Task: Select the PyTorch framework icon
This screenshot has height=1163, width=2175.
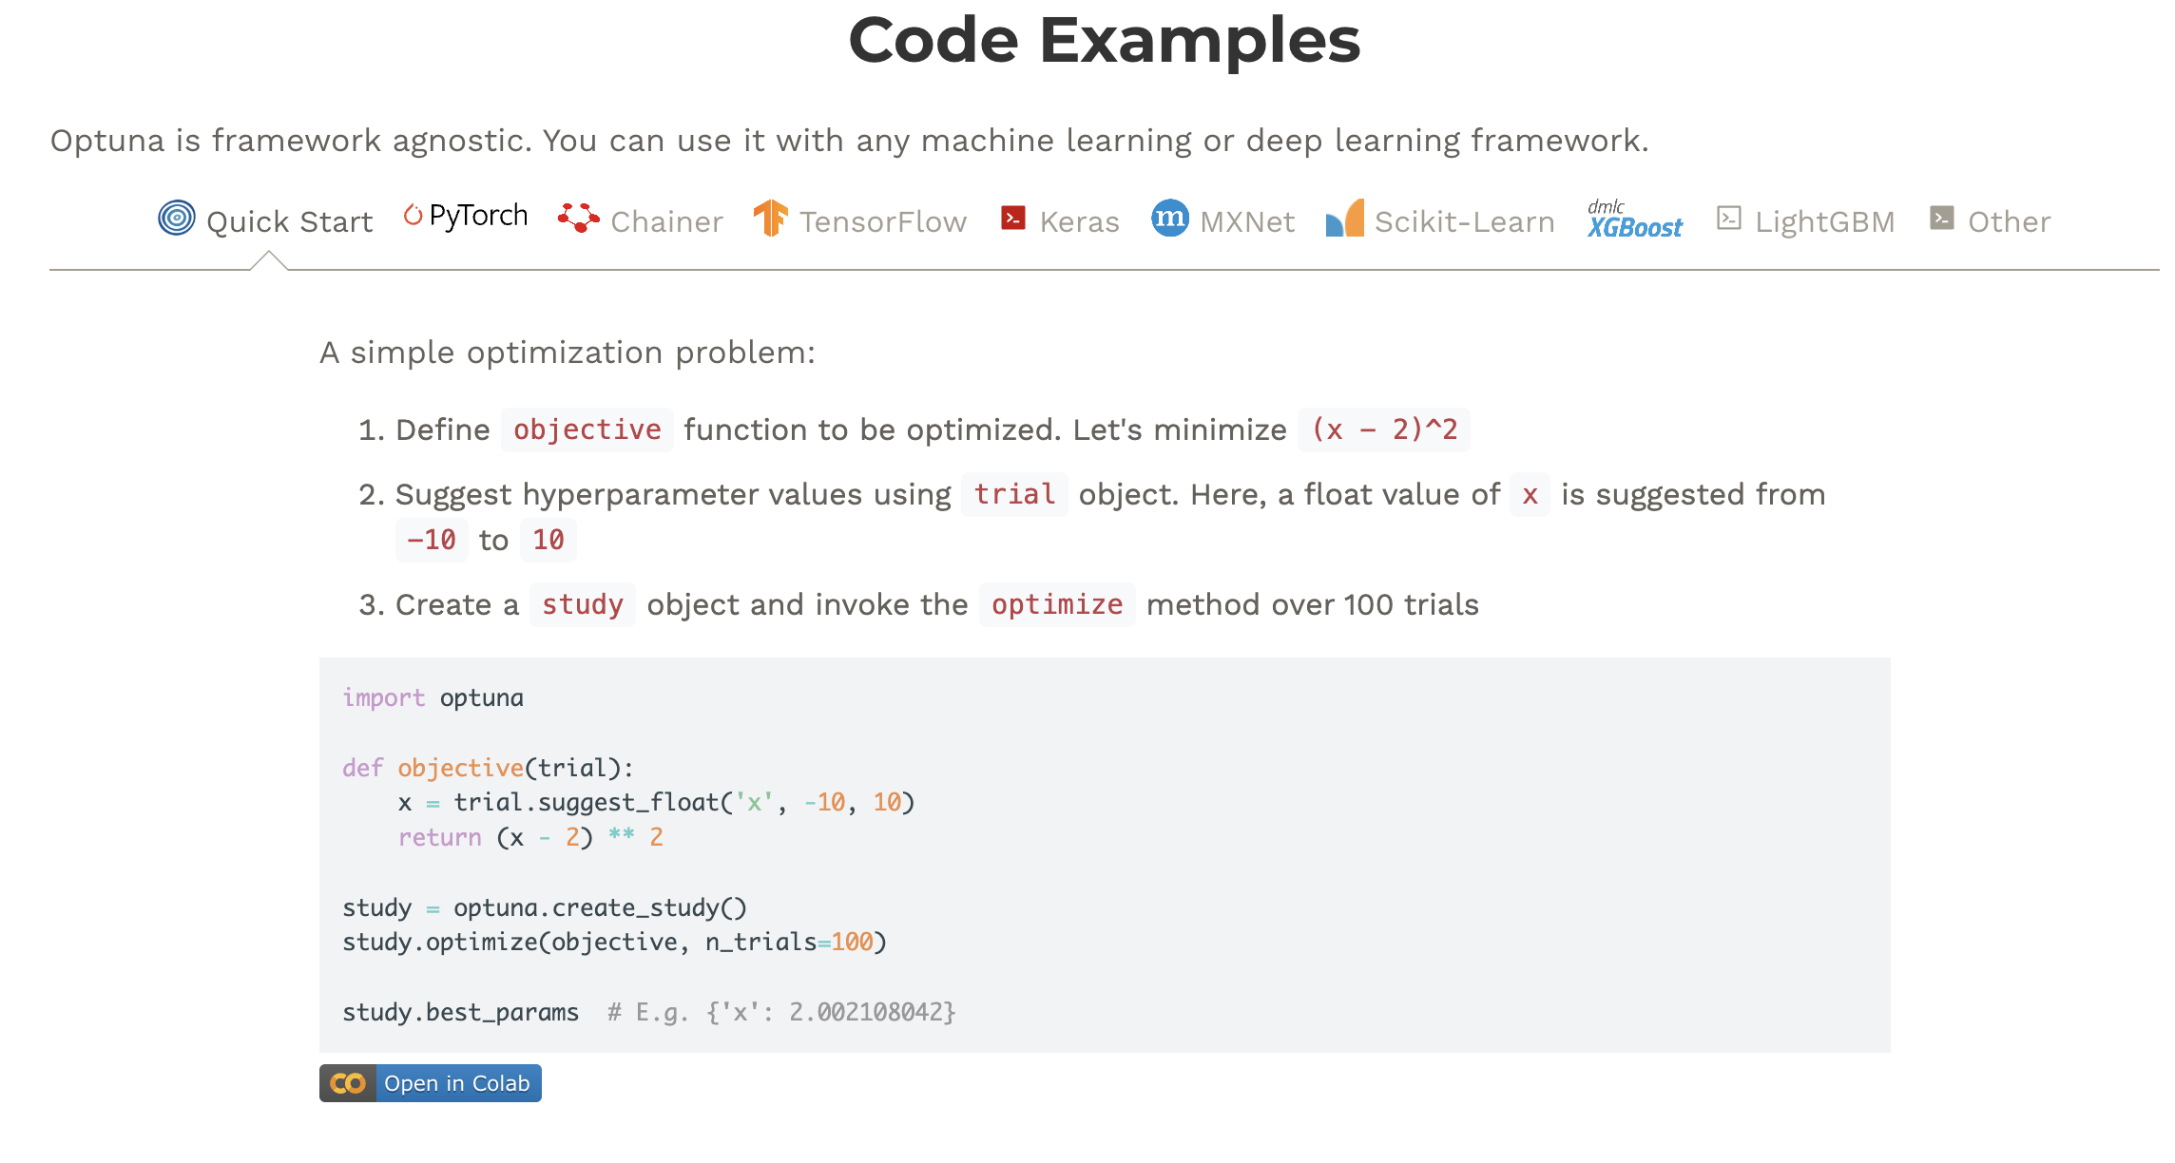Action: click(414, 216)
